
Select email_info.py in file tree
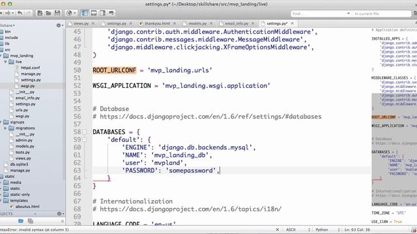tap(27, 98)
